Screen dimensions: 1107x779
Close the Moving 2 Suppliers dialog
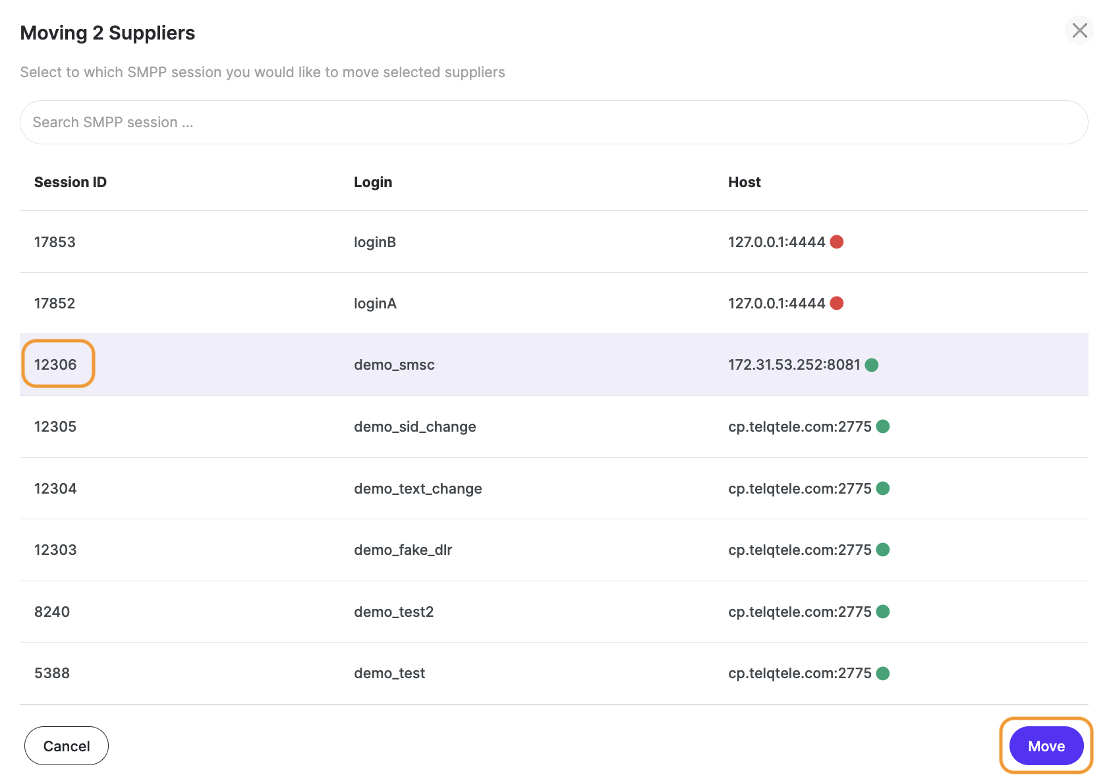click(1079, 30)
